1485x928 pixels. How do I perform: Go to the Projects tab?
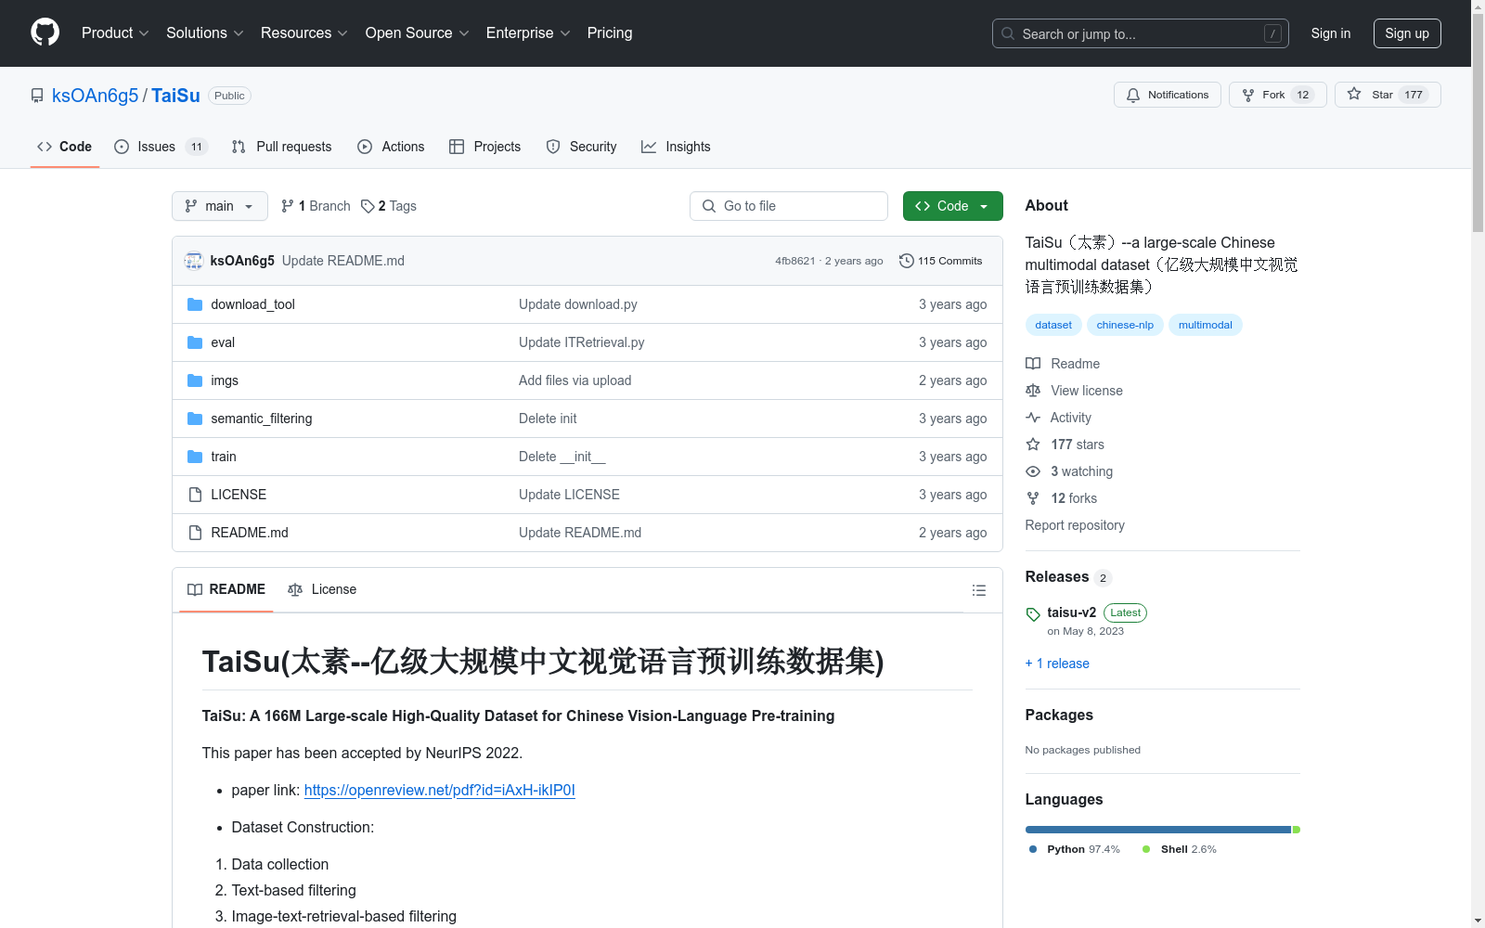[484, 147]
